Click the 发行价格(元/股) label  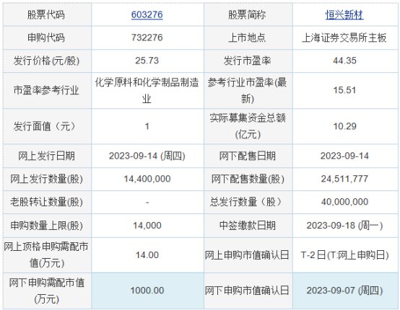point(46,61)
